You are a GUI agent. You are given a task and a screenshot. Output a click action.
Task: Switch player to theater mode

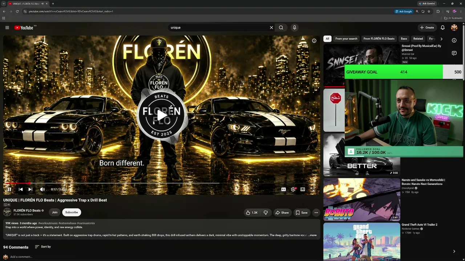pos(303,189)
